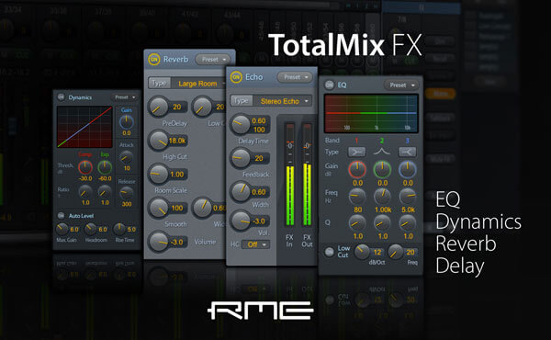Click the EQ frequency response display

(x=371, y=114)
